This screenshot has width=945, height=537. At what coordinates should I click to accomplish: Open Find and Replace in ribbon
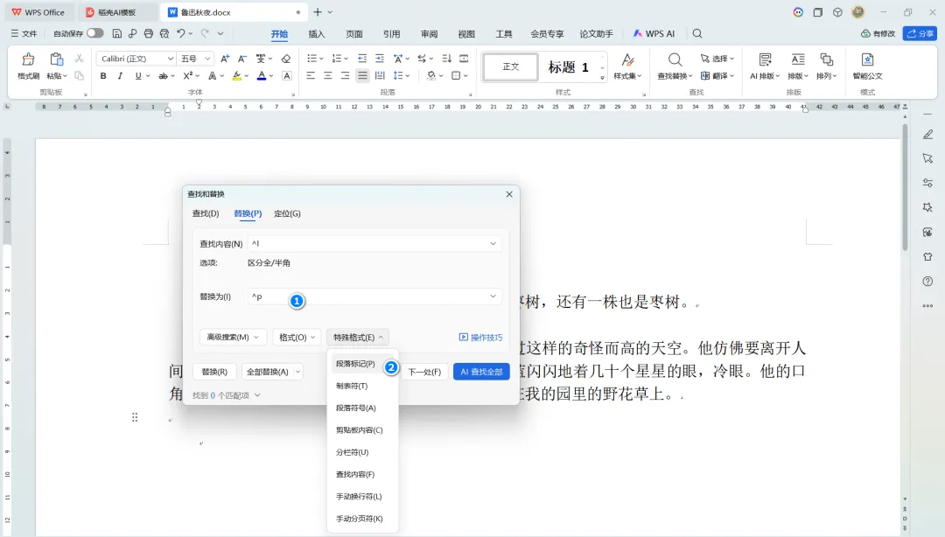[x=675, y=66]
